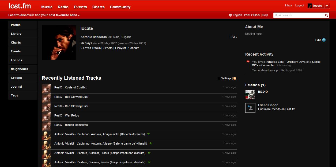This screenshot has height=167, width=336.
Task: Open Paradise Lost – Ordinary Days link
Action: 286,62
